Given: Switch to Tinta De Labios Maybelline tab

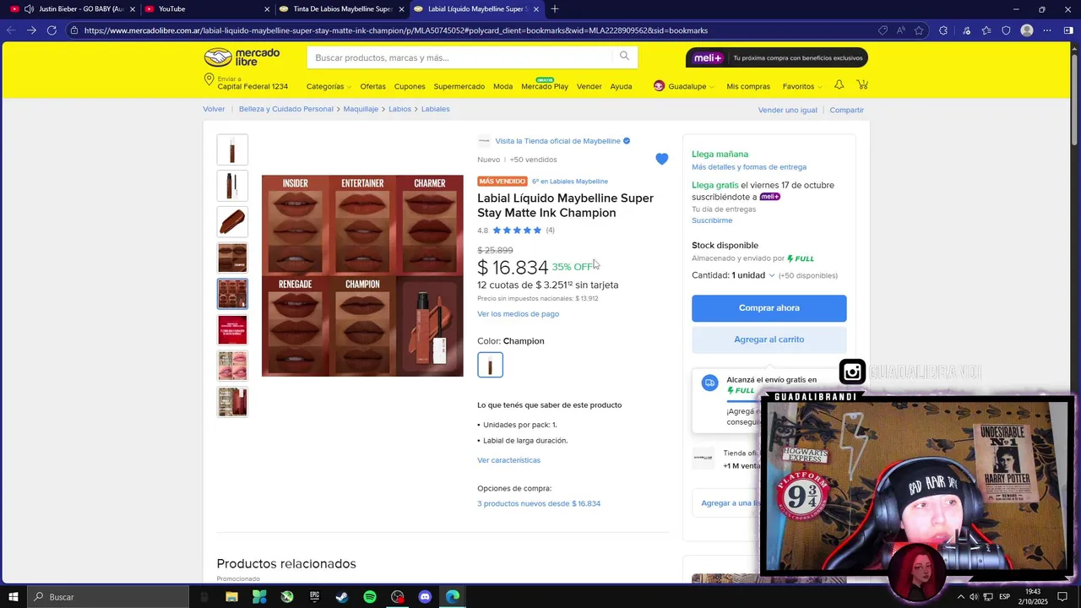Looking at the screenshot, I should coord(341,9).
